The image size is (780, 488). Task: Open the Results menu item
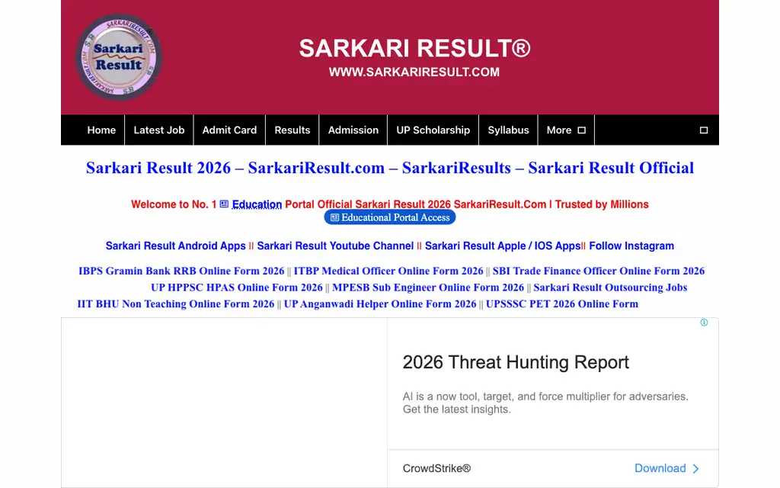pyautogui.click(x=292, y=130)
